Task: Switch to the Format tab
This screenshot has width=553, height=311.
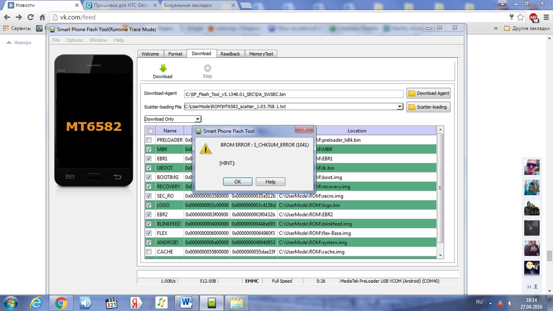Action: (x=175, y=54)
